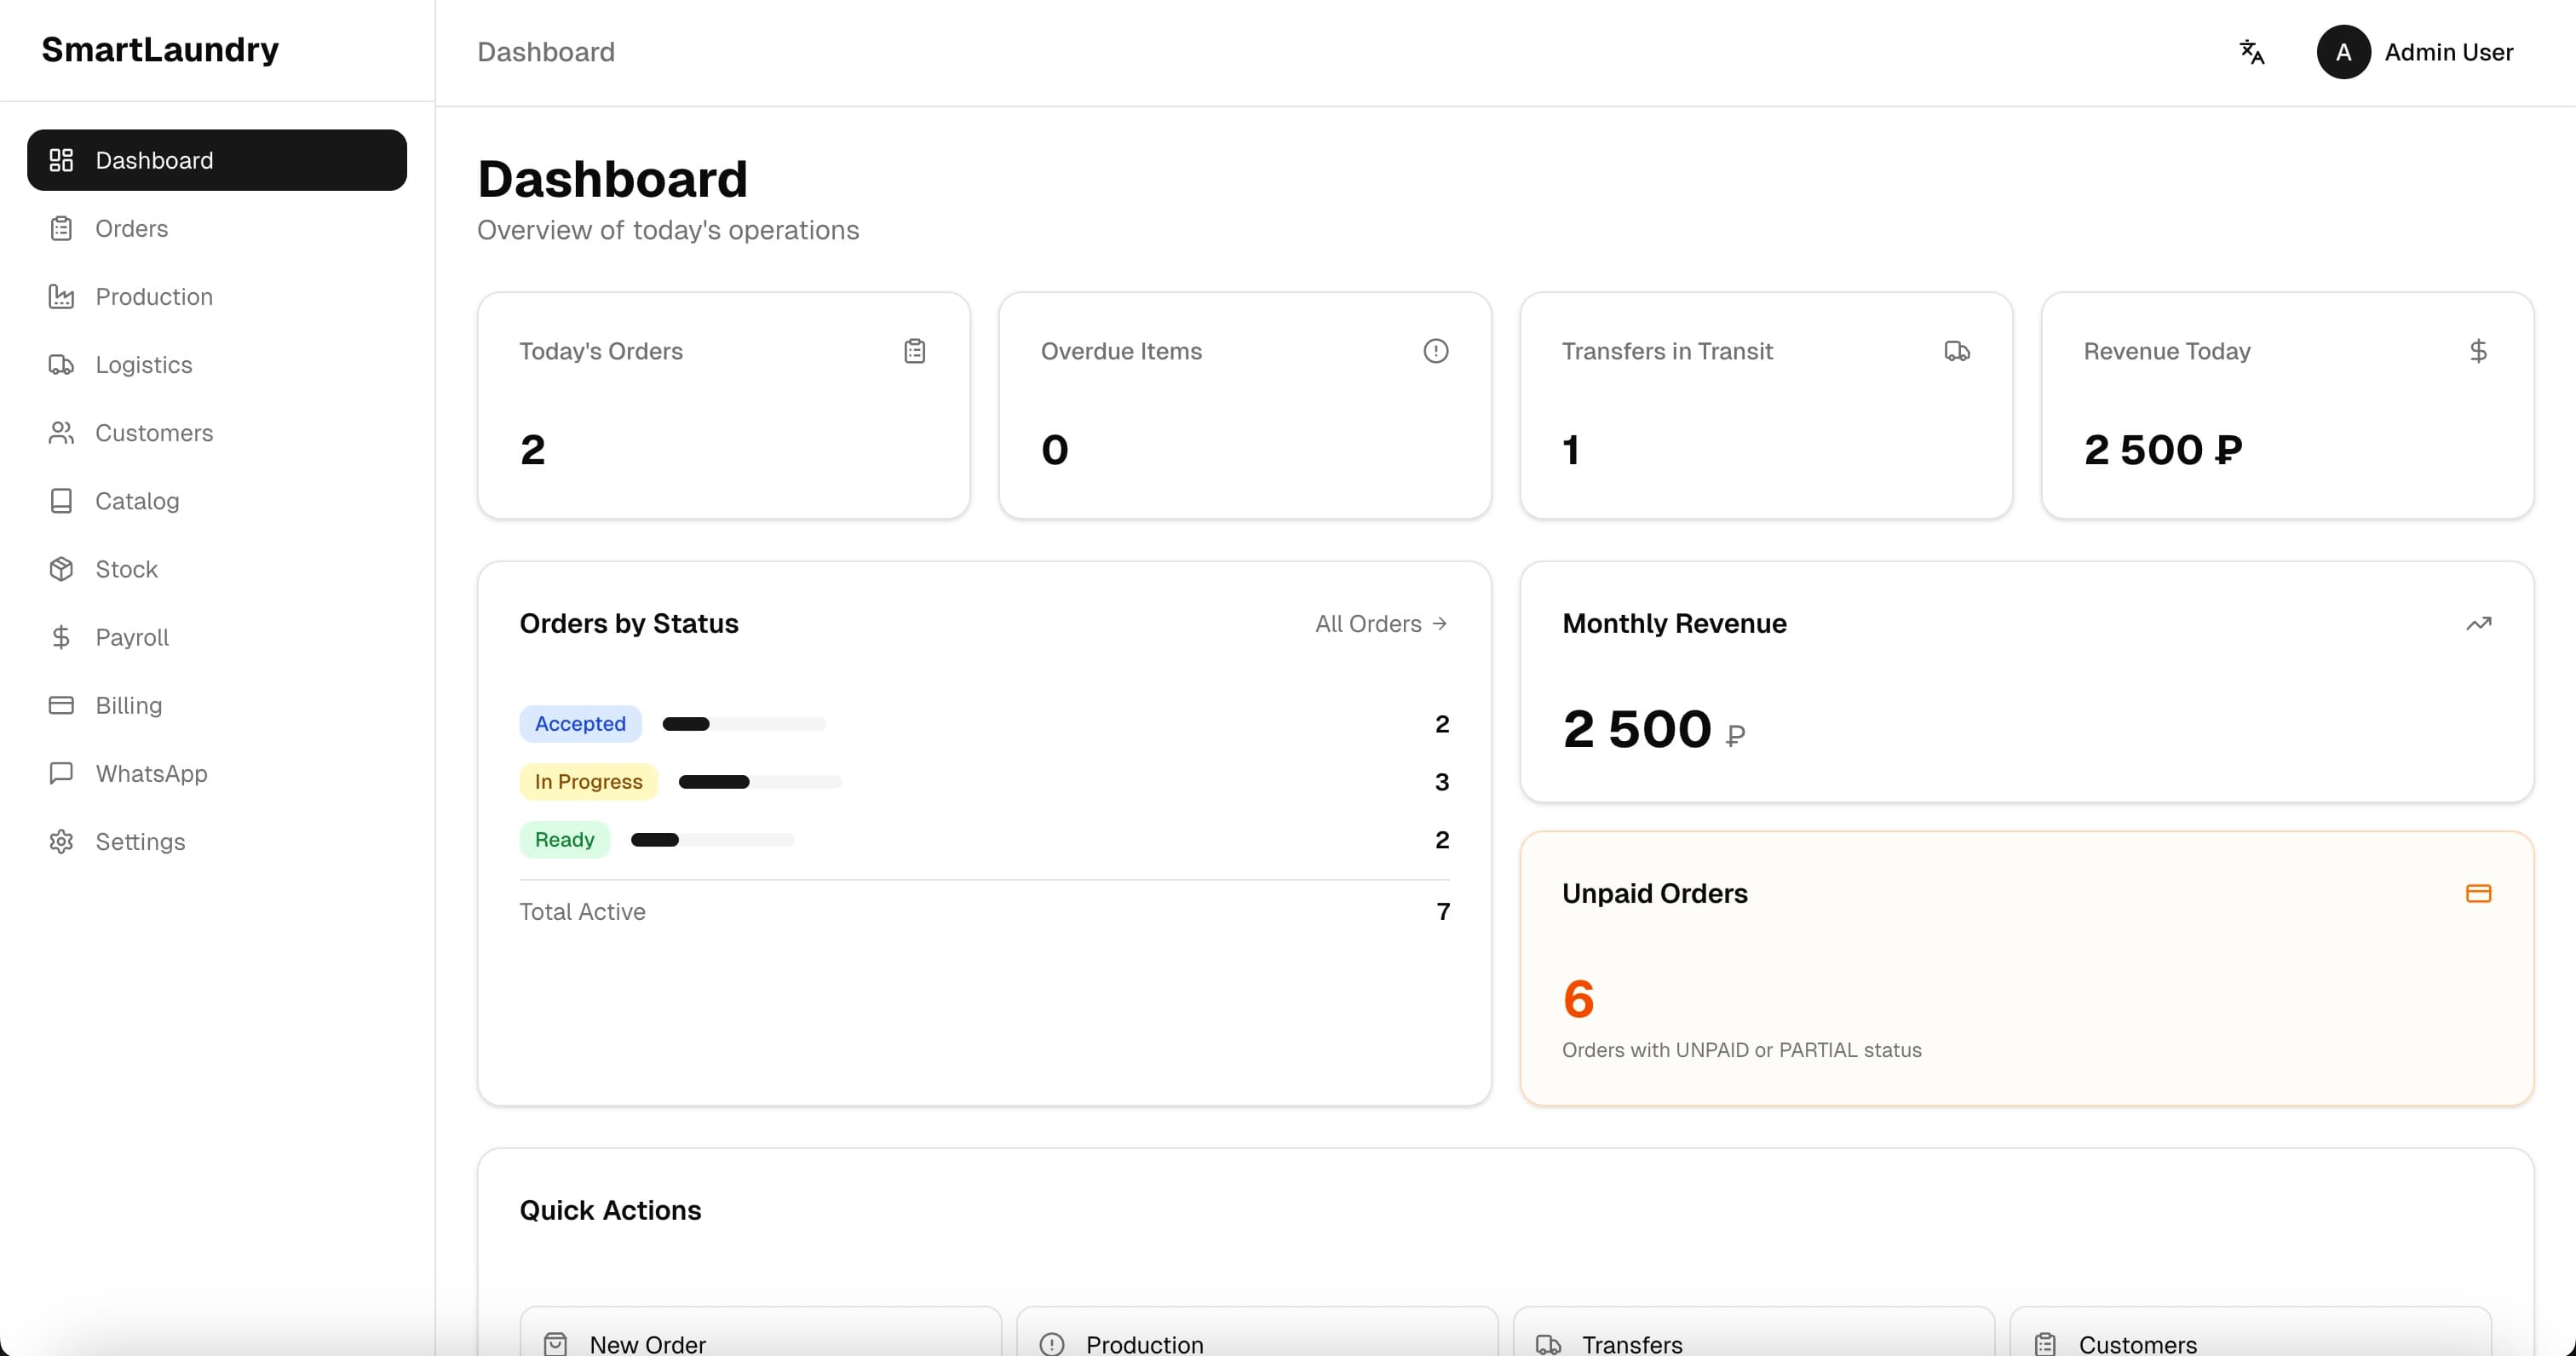Select the Payroll dollar icon

pyautogui.click(x=61, y=637)
